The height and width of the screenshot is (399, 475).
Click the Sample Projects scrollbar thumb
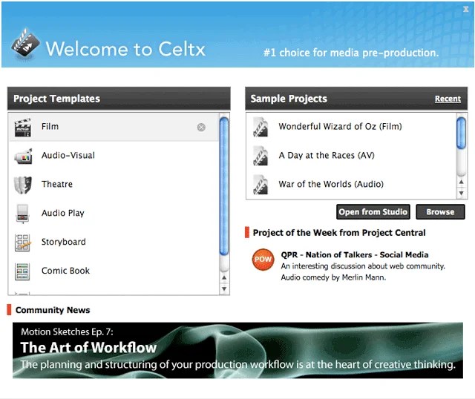click(x=461, y=133)
